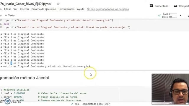The height and width of the screenshot is (106, 189).
Task: Click the highlighted 9 in the output
Action: pos(11,63)
